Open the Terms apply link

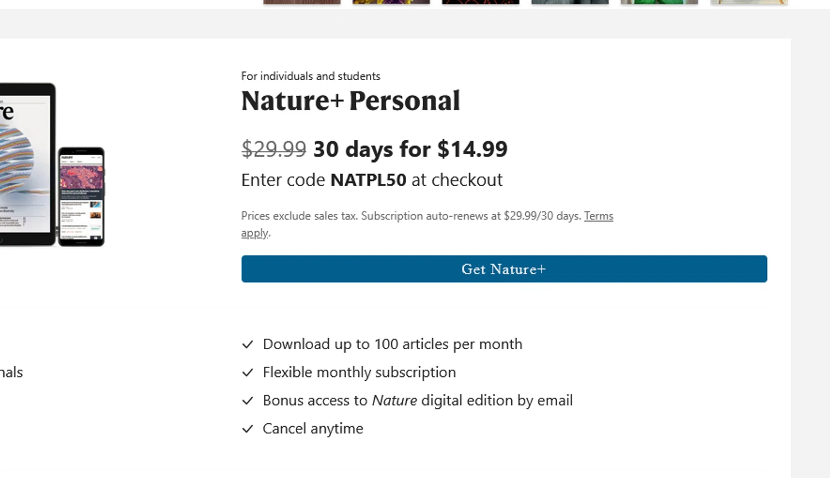point(598,216)
